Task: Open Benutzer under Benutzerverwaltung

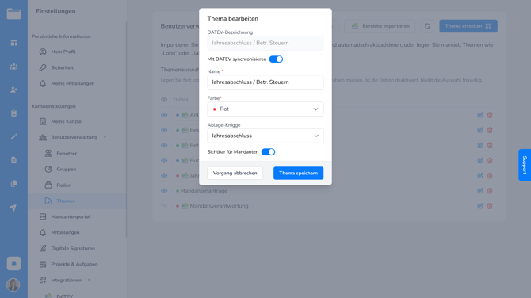Action: click(x=67, y=154)
